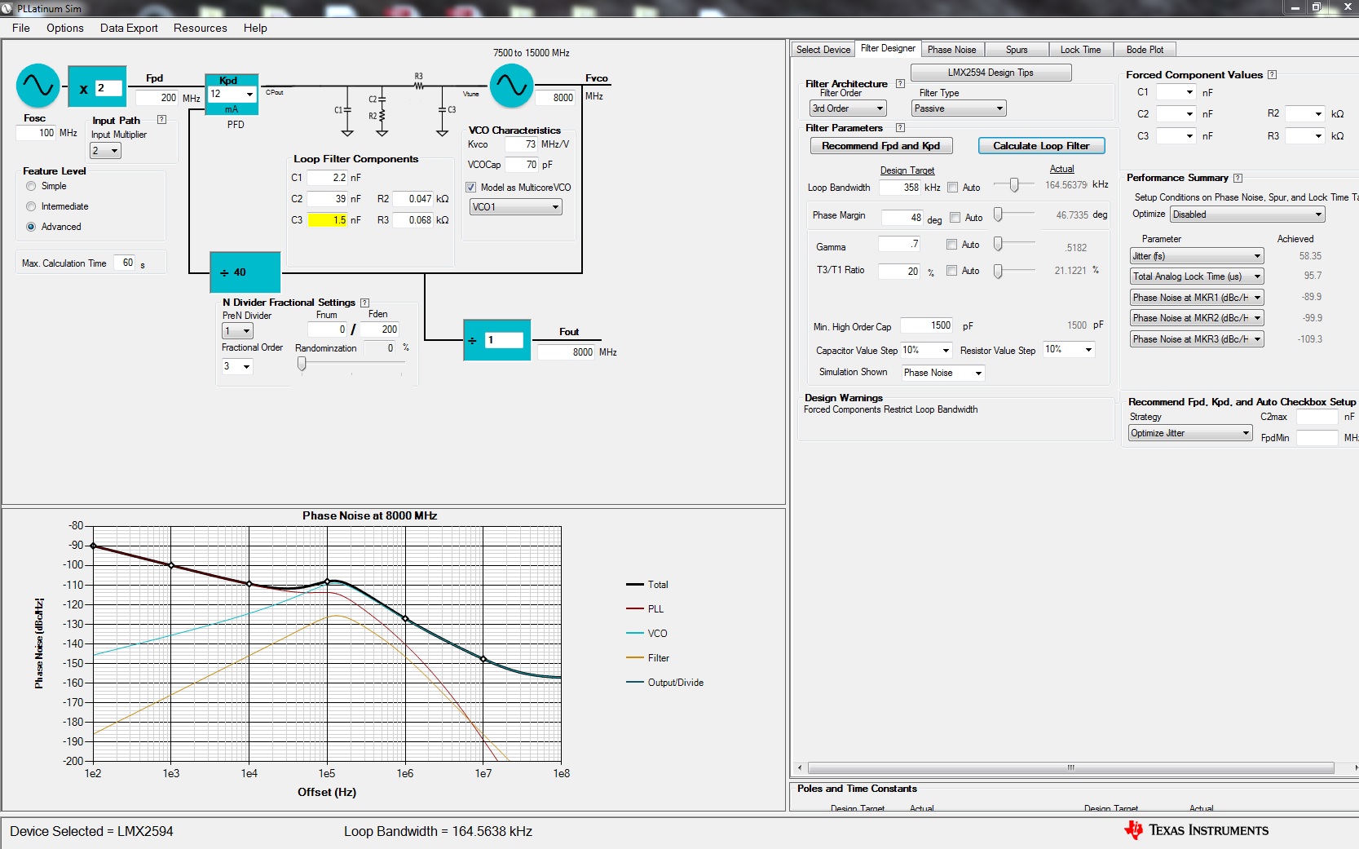Open the Filter Type Passive dropdown
Viewport: 1359px width, 849px height.
point(959,108)
